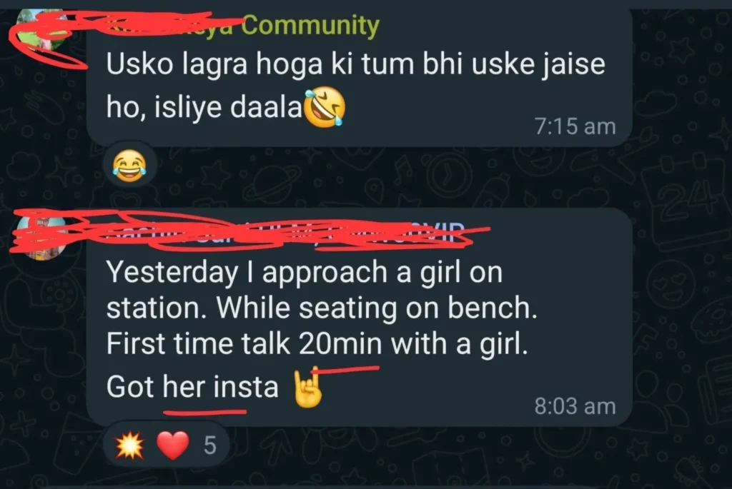Open the second sender's profile picture

click(x=42, y=237)
